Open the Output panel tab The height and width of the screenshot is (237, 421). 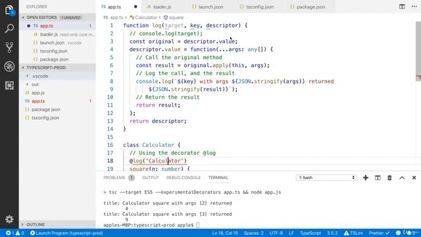click(x=151, y=178)
